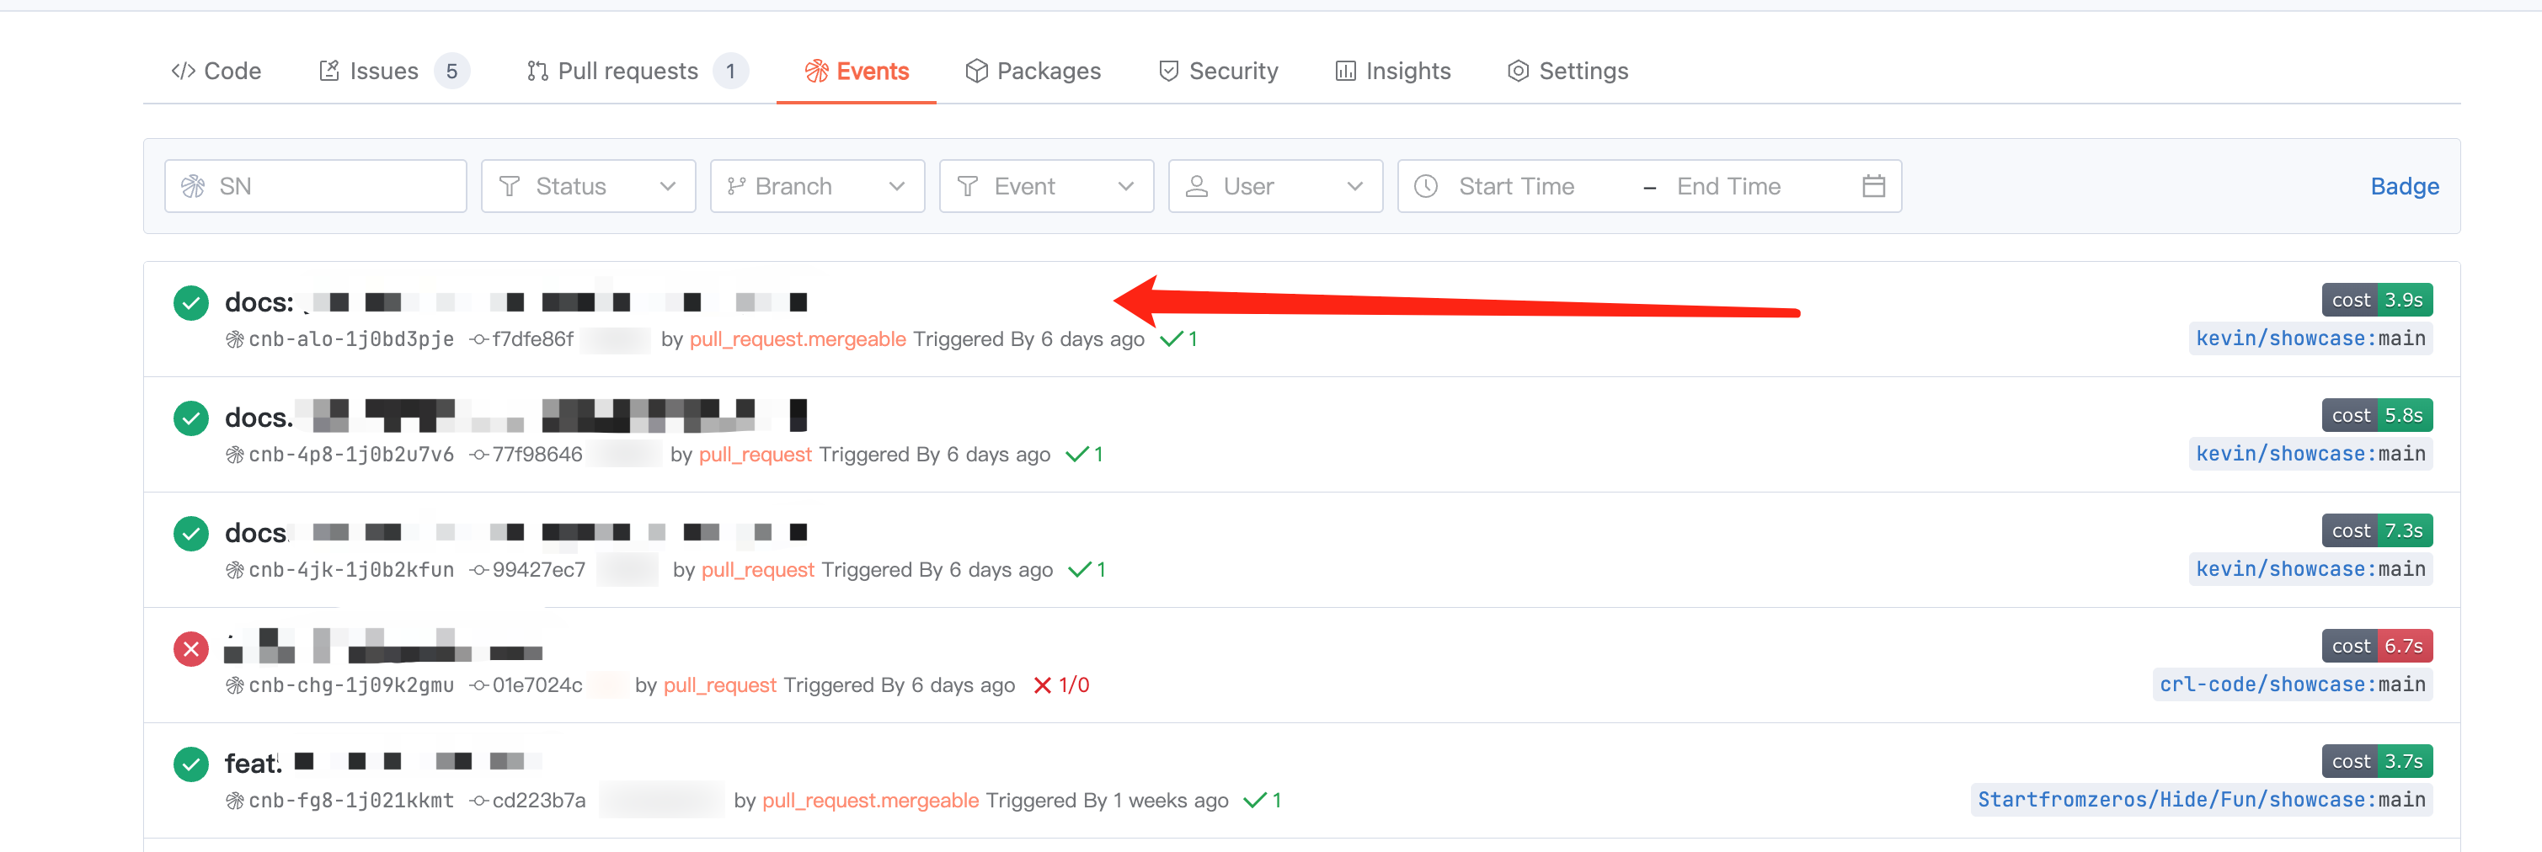Expand the Branch filter dropdown
This screenshot has width=2542, height=852.
(817, 186)
